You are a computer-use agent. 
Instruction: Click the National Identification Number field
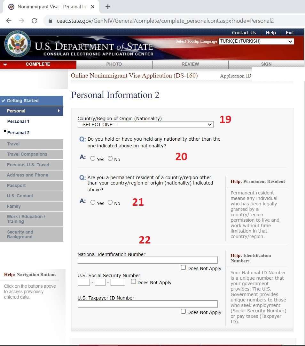(148, 260)
